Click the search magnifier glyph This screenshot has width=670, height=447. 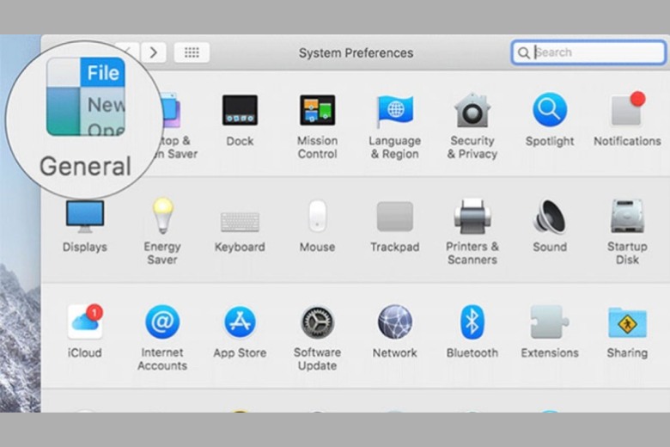click(x=523, y=52)
